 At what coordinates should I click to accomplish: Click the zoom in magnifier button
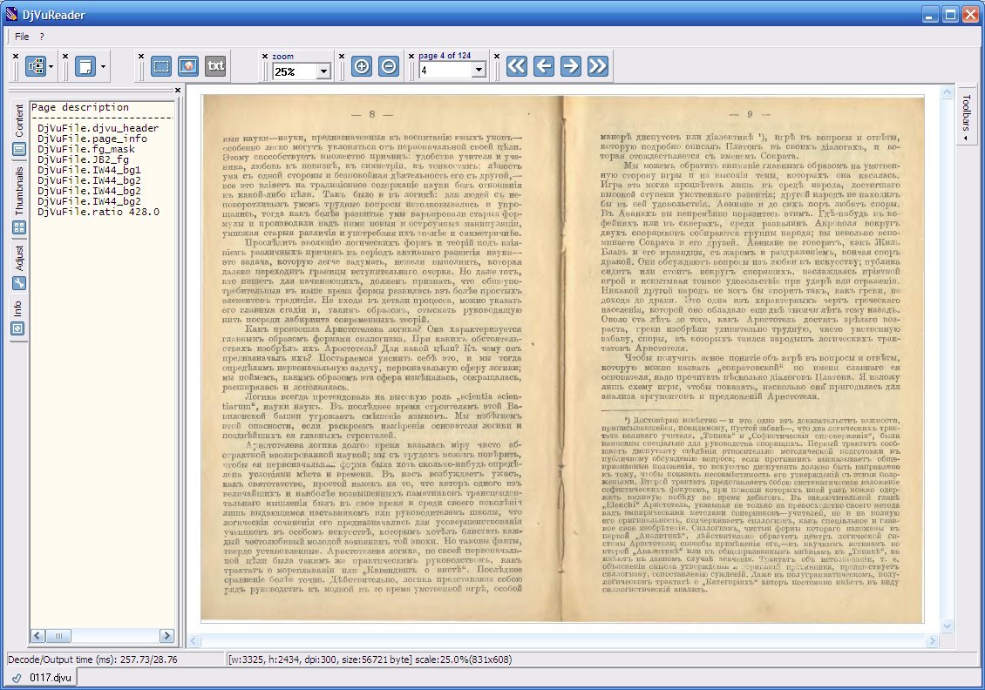click(361, 66)
